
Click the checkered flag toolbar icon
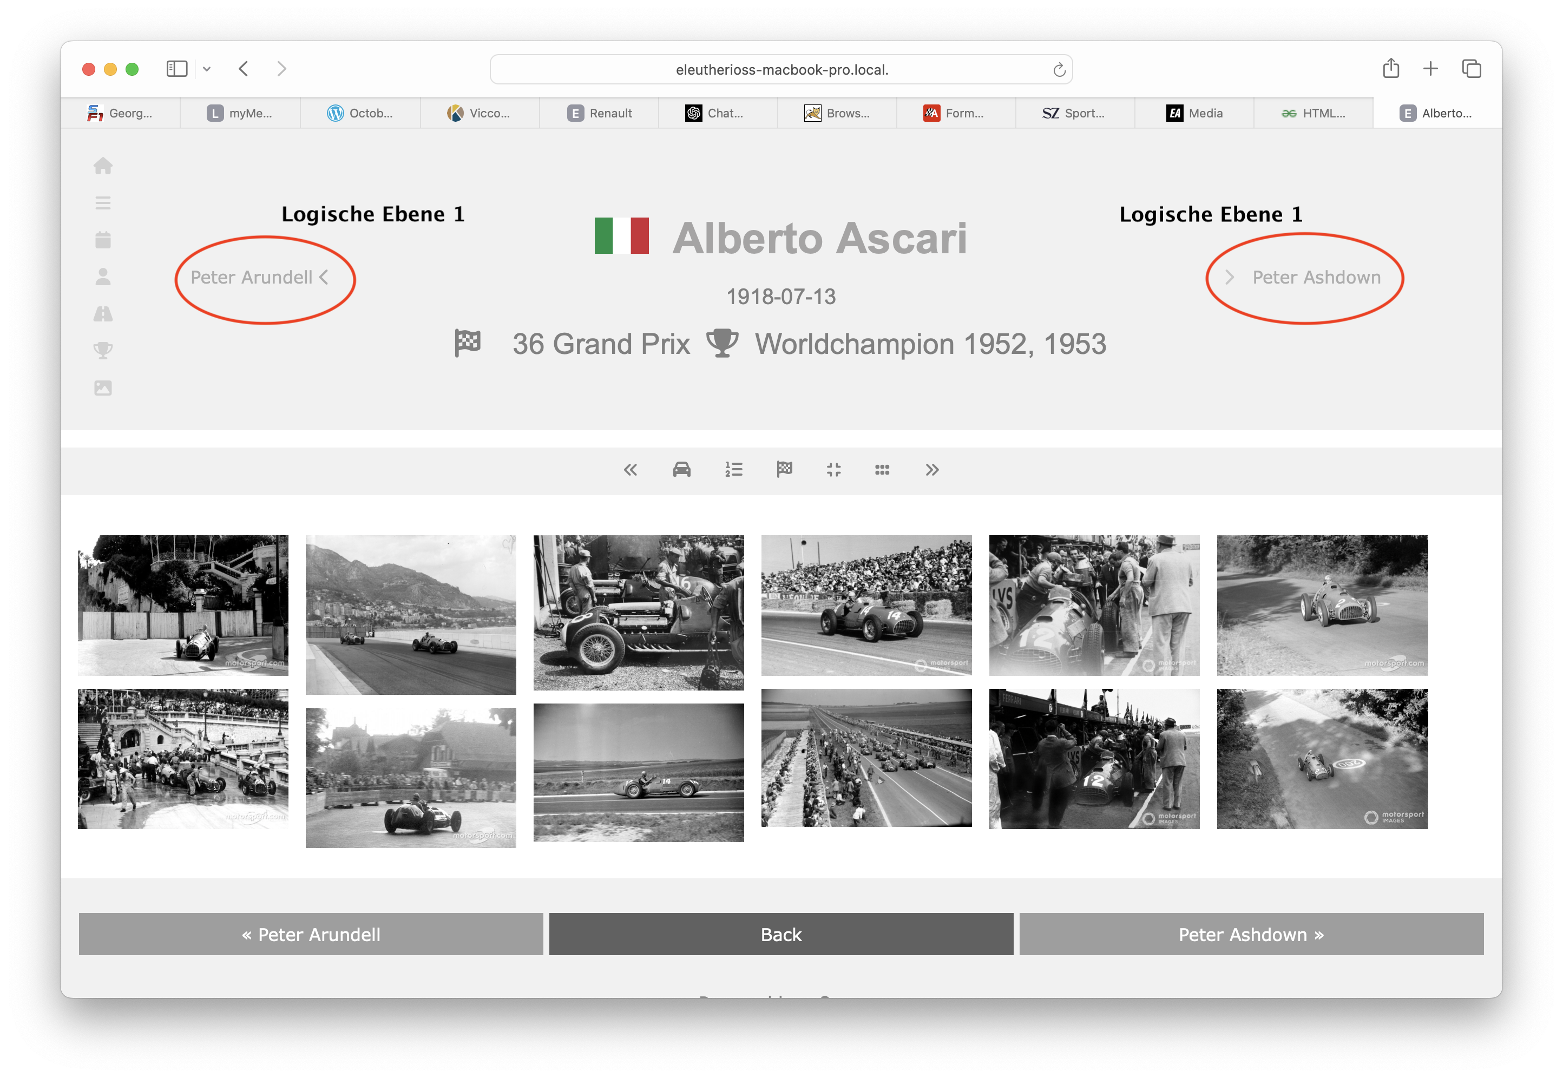point(784,469)
